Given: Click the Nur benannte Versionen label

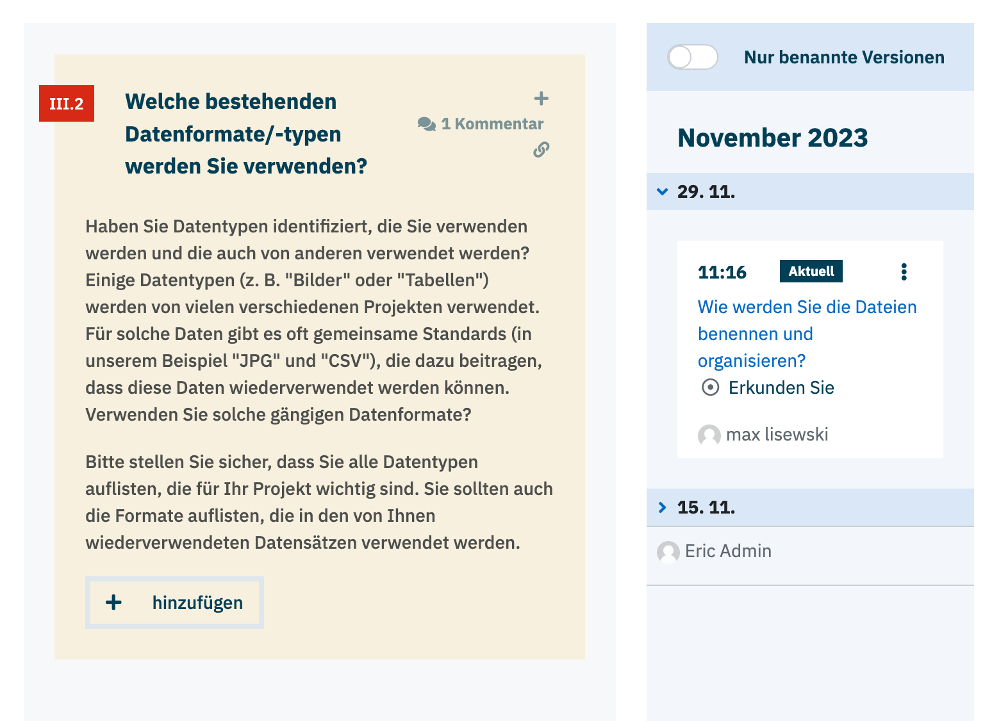Looking at the screenshot, I should [x=844, y=58].
